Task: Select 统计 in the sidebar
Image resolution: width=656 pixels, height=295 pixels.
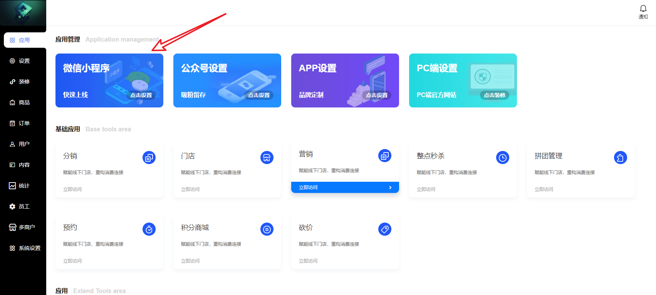Action: 24,186
